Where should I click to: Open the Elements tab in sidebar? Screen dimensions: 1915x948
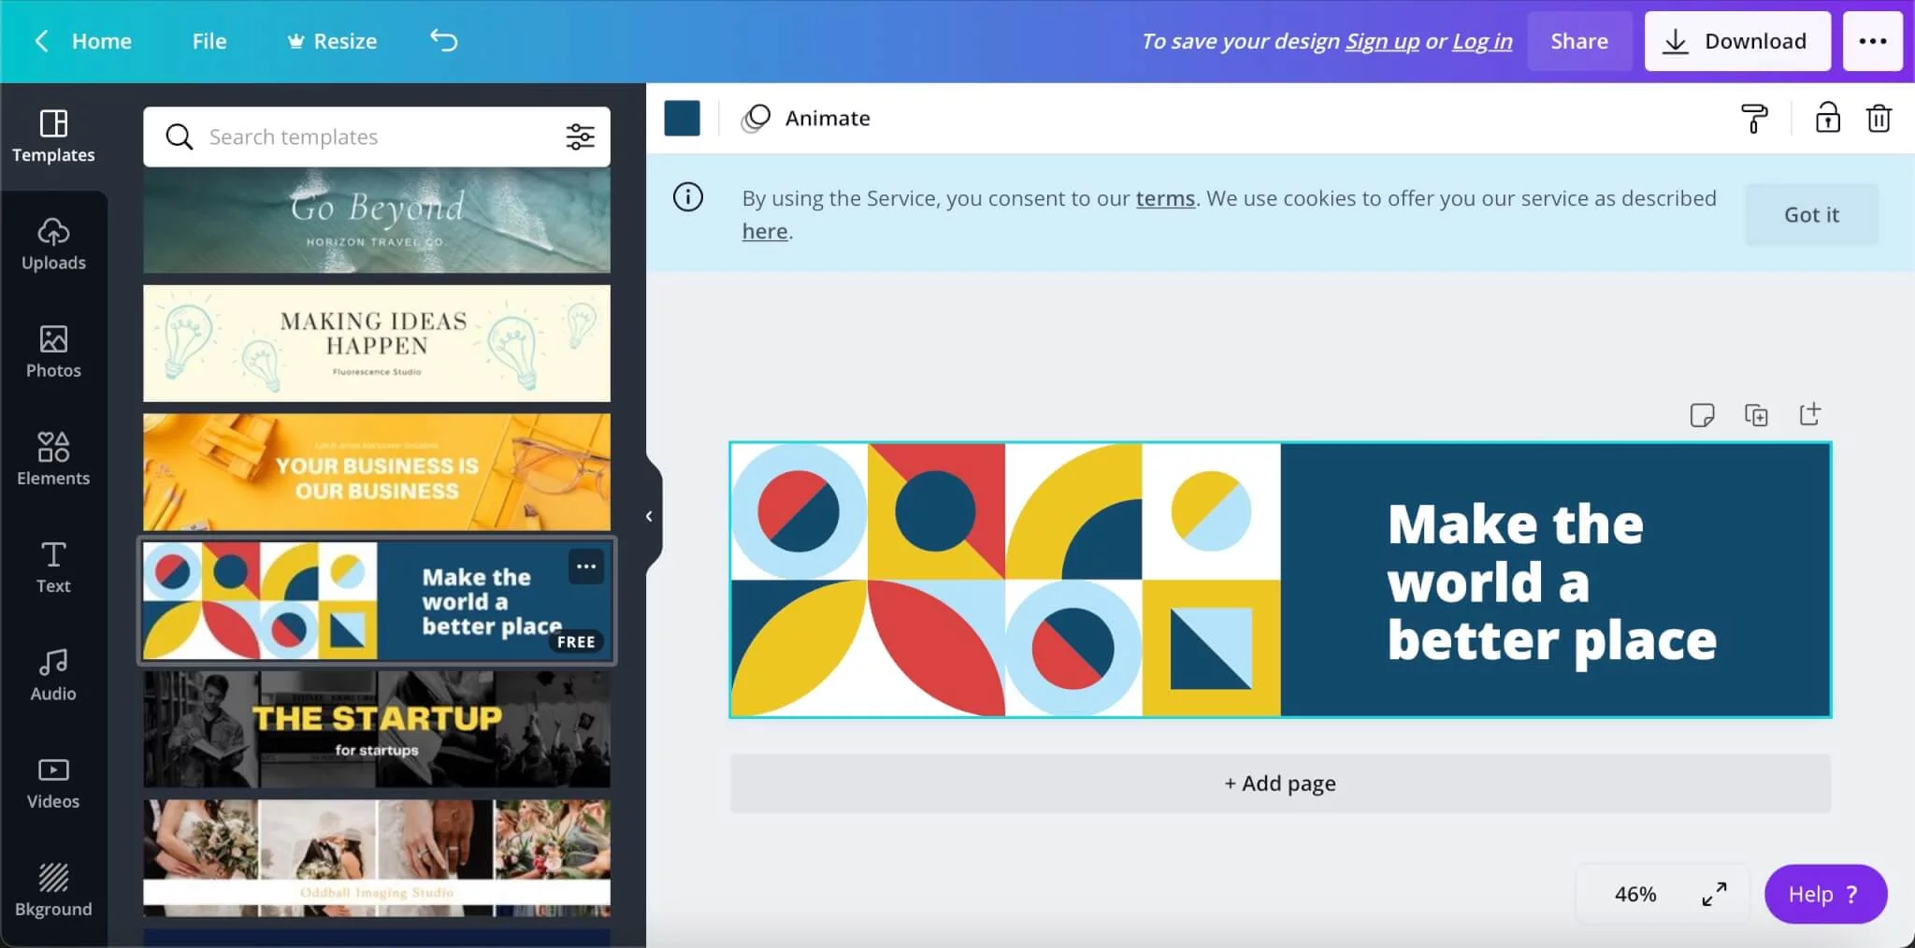[53, 458]
